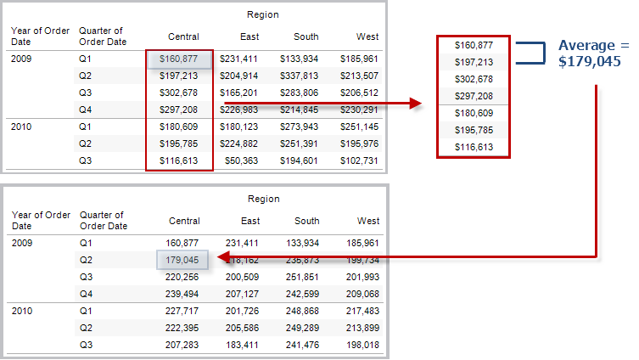Image resolution: width=639 pixels, height=360 pixels.
Task: Click the 198,018 West cell
Action: click(x=363, y=345)
